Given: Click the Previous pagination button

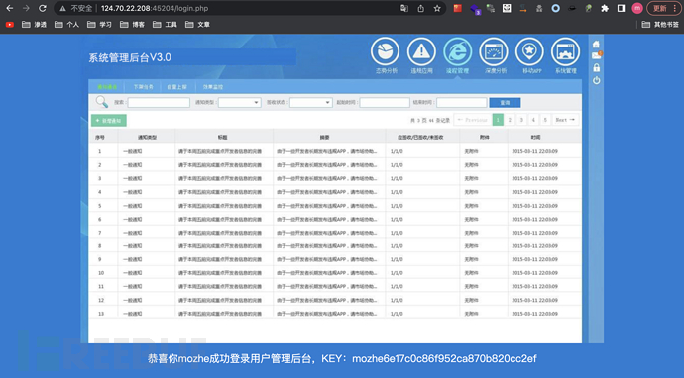Looking at the screenshot, I should [473, 120].
